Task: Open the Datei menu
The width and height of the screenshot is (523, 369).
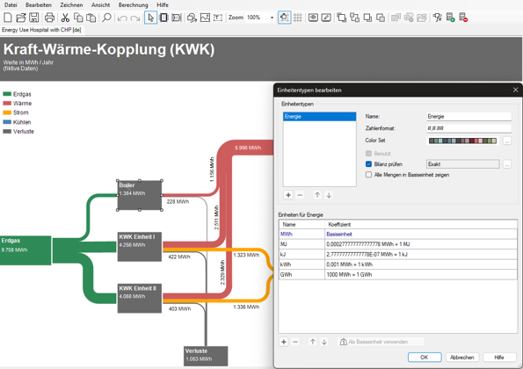Action: click(11, 5)
